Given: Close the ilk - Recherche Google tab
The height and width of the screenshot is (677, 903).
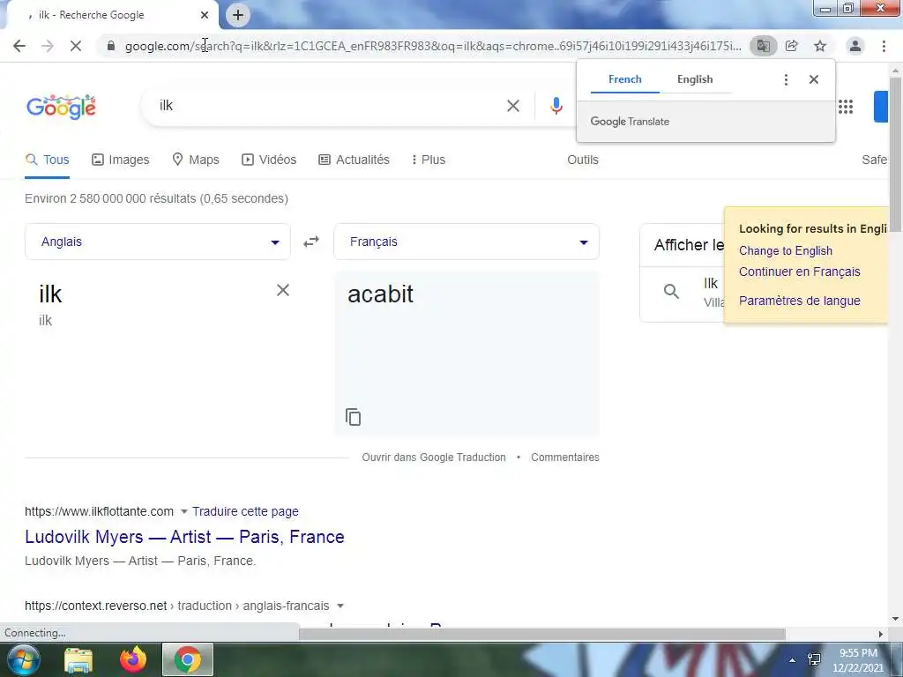Looking at the screenshot, I should [x=205, y=15].
